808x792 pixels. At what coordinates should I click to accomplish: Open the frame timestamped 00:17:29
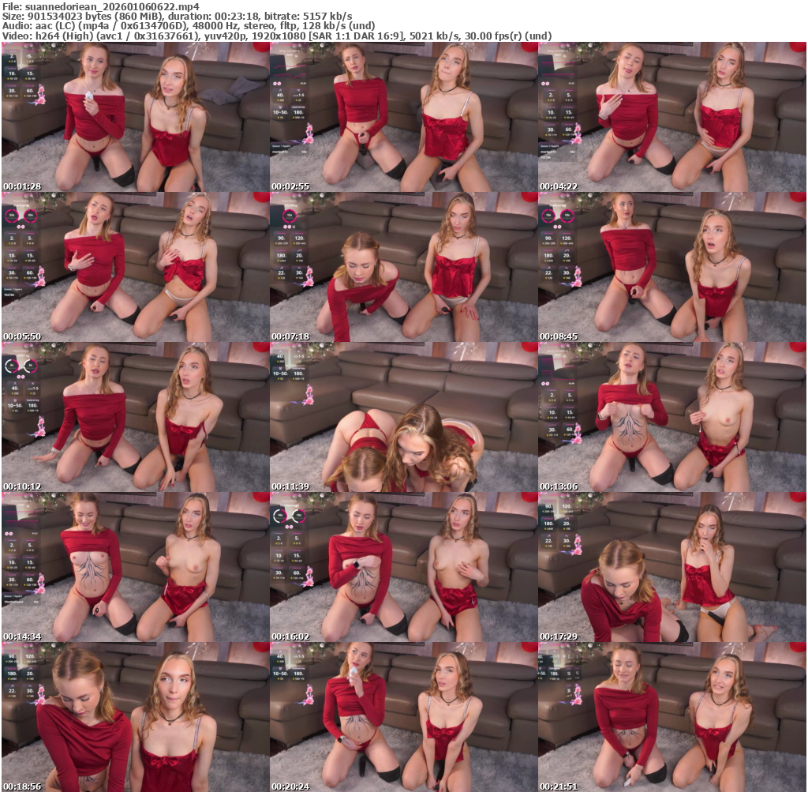pyautogui.click(x=671, y=567)
